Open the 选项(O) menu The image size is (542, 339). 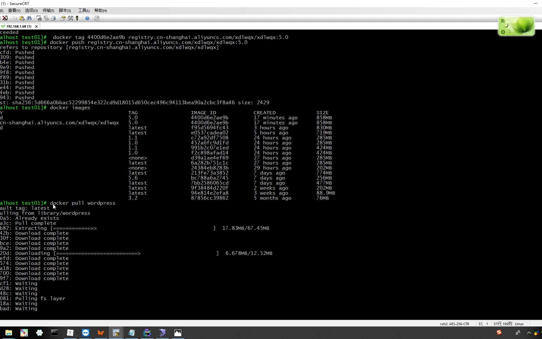[x=31, y=11]
